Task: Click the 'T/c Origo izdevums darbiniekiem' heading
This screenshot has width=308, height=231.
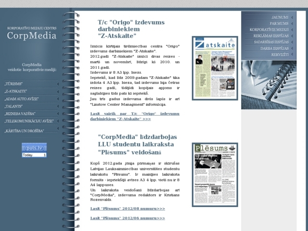Action: click(131, 29)
